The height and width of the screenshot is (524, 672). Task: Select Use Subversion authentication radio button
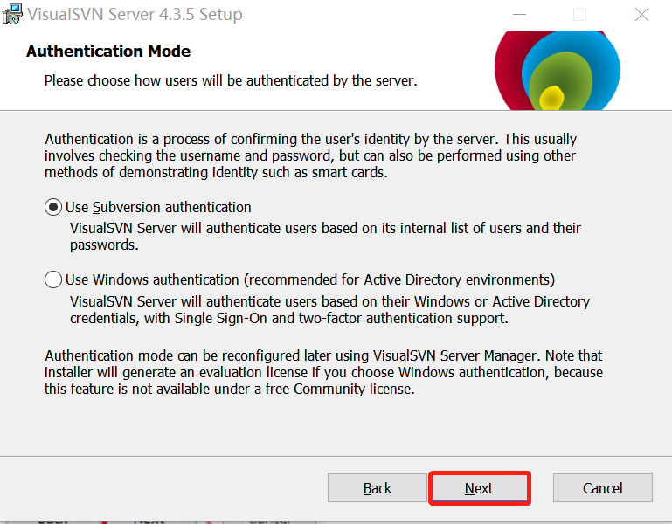click(x=53, y=207)
